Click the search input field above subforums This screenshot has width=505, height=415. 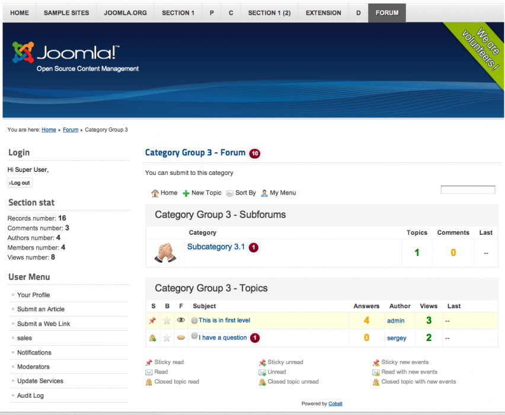[467, 190]
